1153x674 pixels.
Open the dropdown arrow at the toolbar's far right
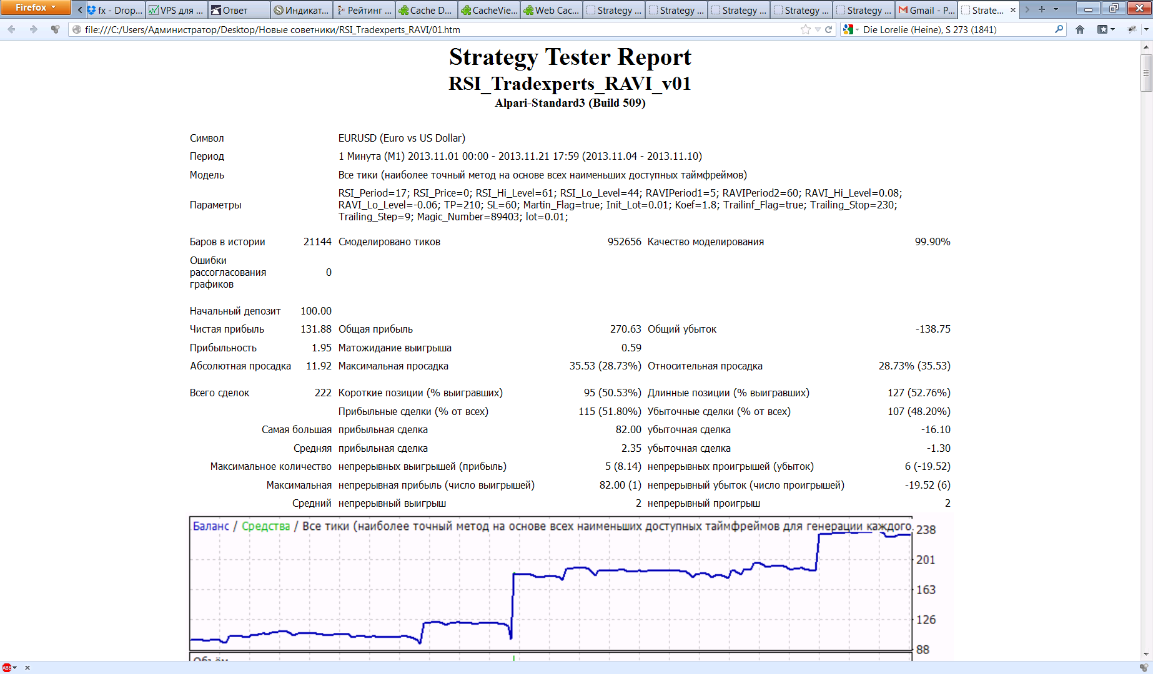[1146, 29]
